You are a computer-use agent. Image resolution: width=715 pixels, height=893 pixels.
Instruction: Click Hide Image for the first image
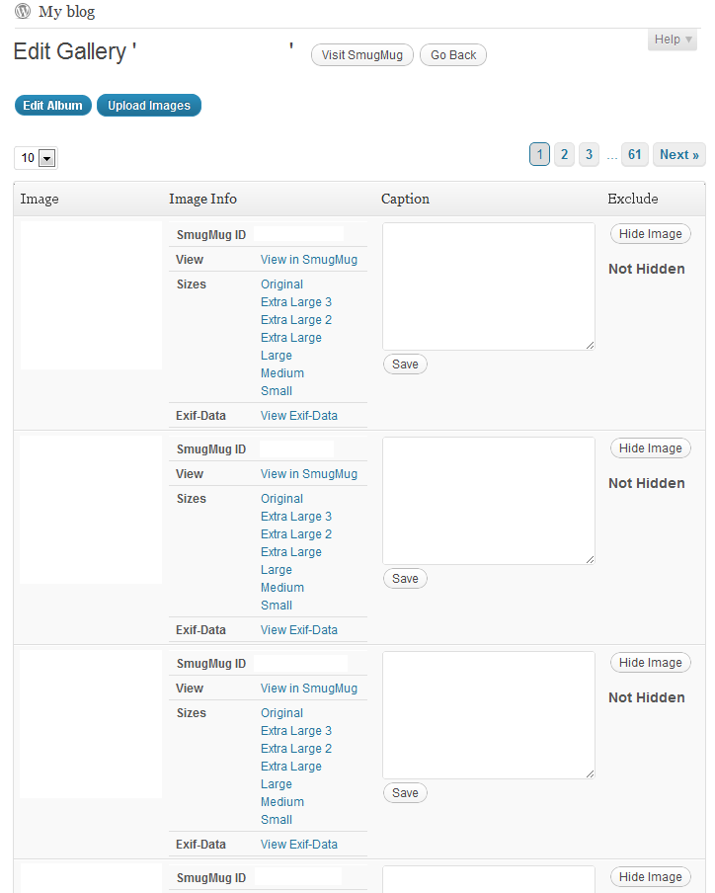pos(651,233)
